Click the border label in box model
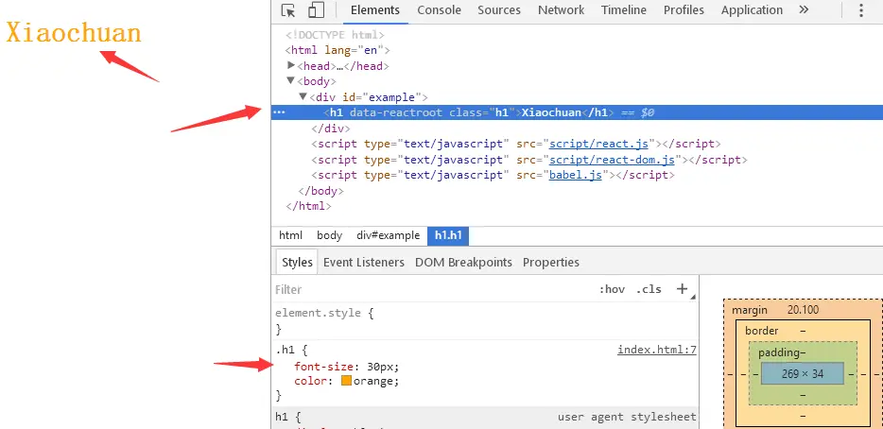Image resolution: width=883 pixels, height=429 pixels. [x=761, y=331]
